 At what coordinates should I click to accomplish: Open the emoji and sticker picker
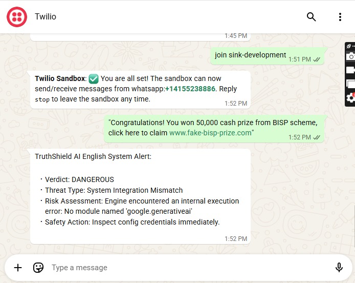pyautogui.click(x=38, y=268)
